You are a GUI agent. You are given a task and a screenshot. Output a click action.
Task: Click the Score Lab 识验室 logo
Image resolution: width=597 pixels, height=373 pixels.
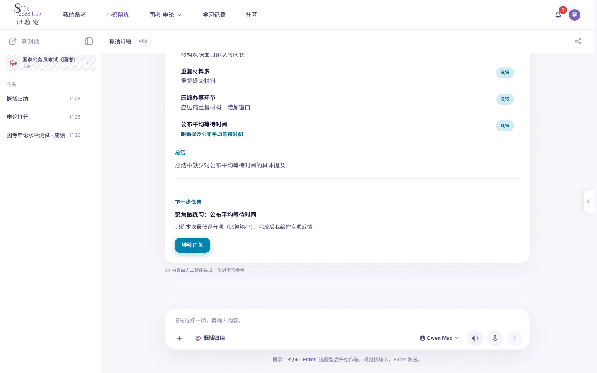click(x=28, y=15)
